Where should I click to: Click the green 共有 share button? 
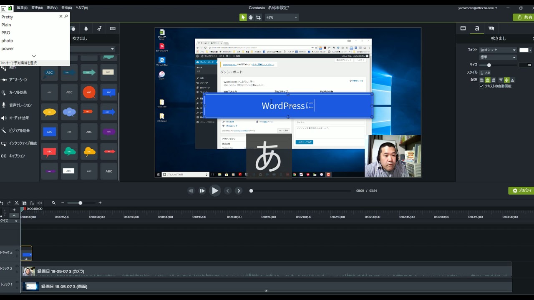pyautogui.click(x=524, y=17)
